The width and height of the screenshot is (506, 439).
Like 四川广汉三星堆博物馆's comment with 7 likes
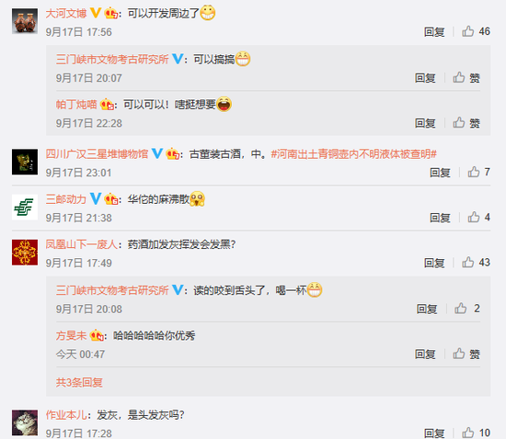[x=479, y=173]
